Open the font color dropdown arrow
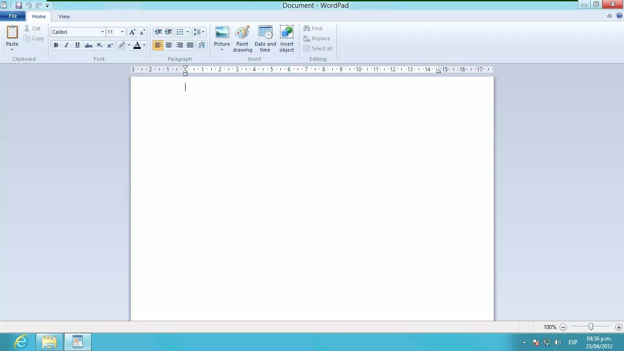The image size is (624, 351). click(x=144, y=45)
